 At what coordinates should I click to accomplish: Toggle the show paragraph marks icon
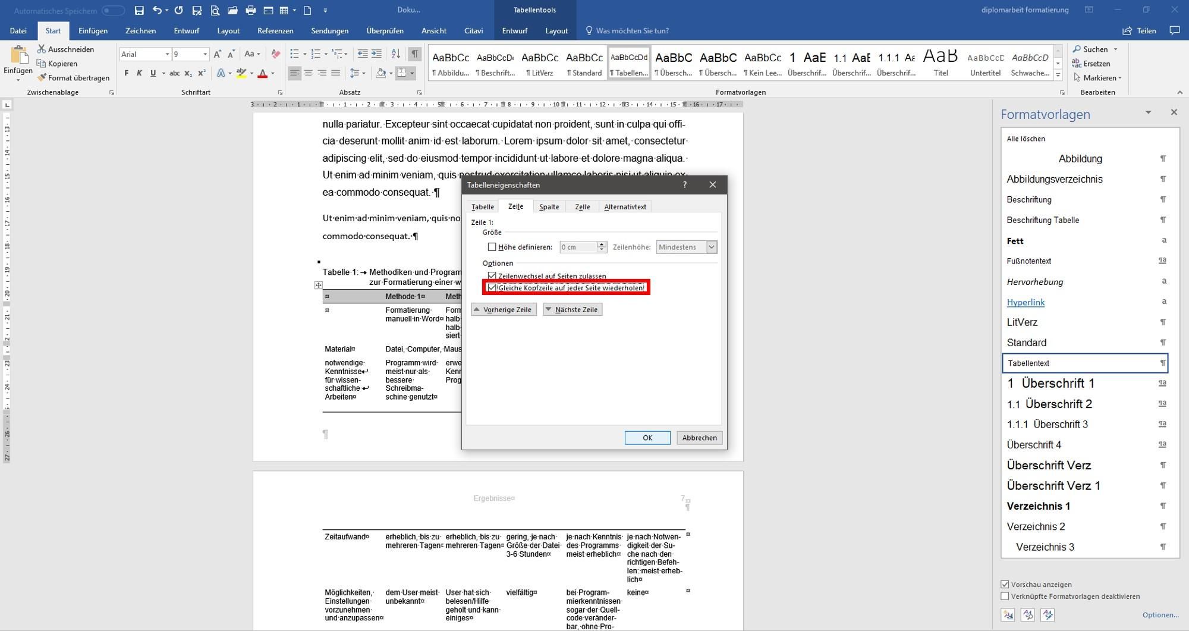click(415, 54)
